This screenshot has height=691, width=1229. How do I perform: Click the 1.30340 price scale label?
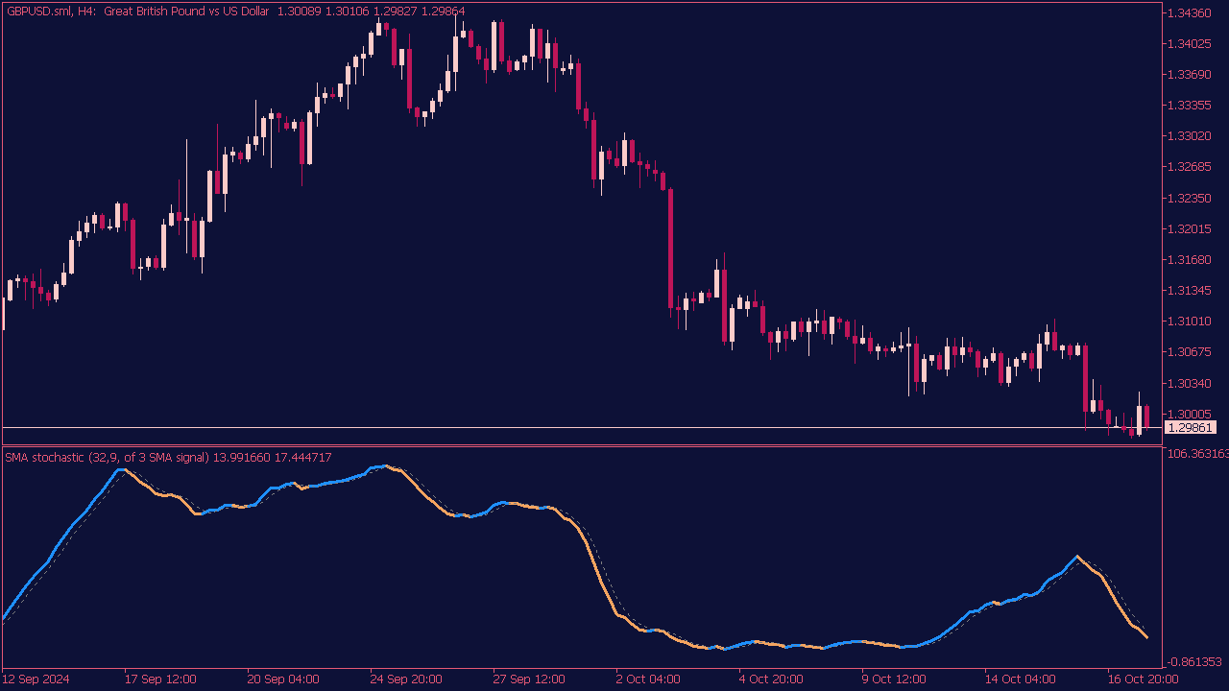pyautogui.click(x=1189, y=383)
